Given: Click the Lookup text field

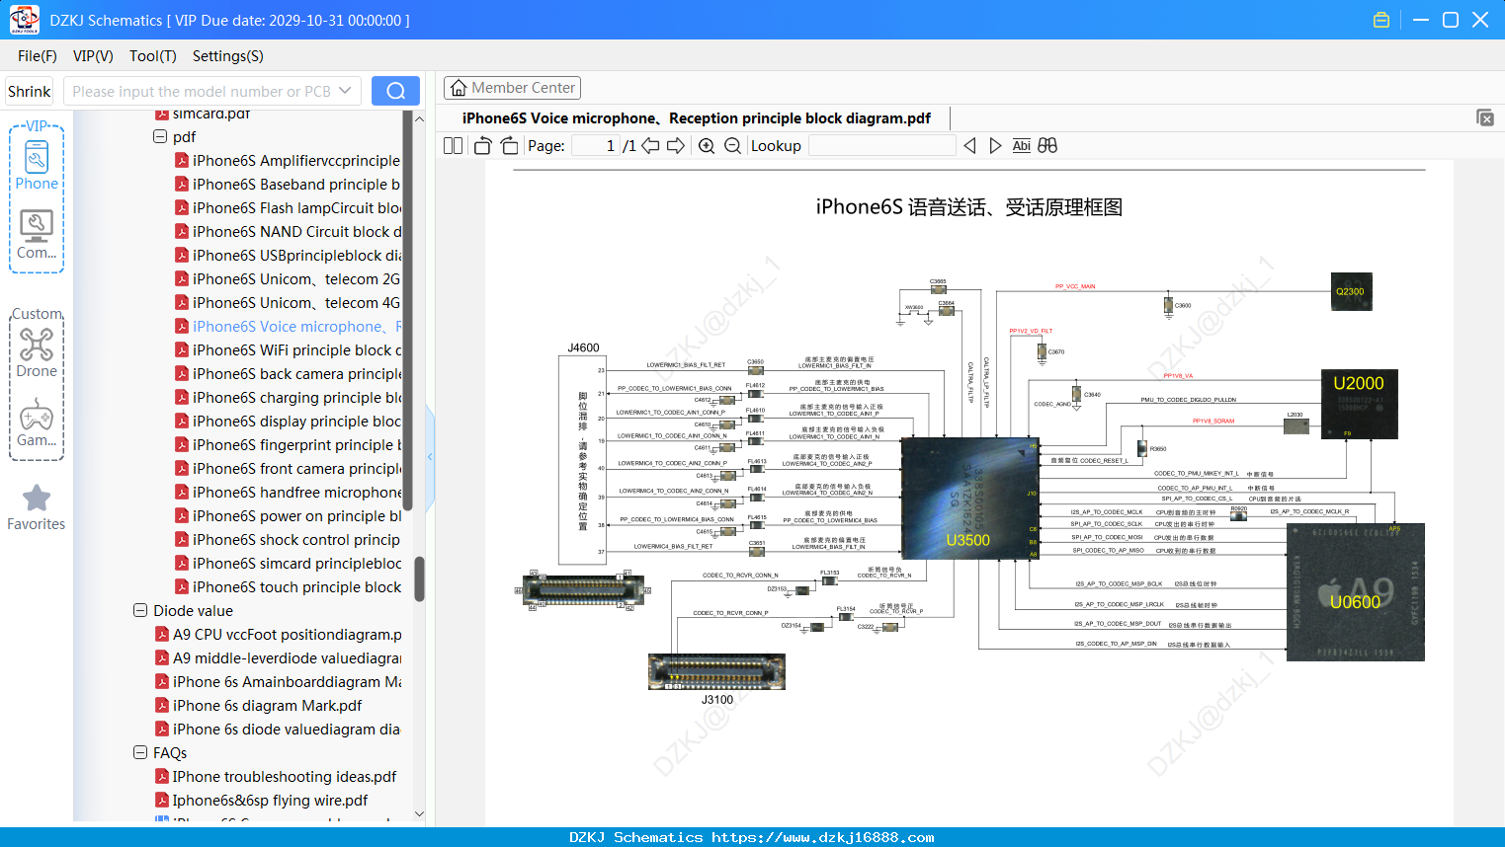Looking at the screenshot, I should point(882,146).
